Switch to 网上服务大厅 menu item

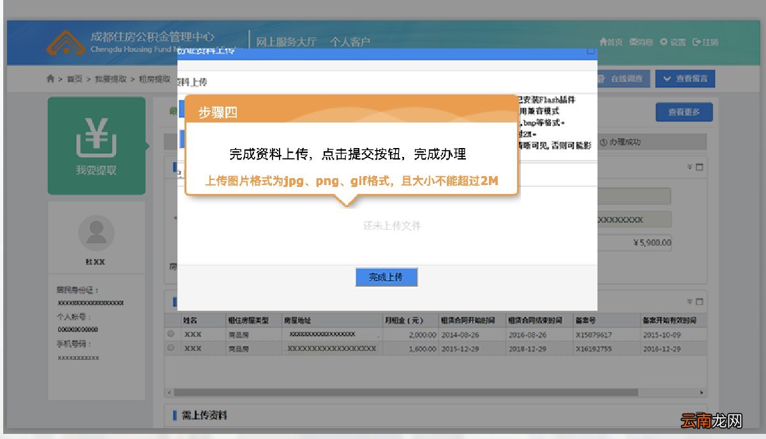tap(286, 40)
